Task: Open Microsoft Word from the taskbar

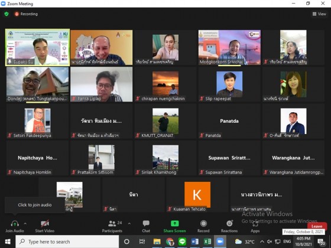Action: pyautogui.click(x=194, y=242)
